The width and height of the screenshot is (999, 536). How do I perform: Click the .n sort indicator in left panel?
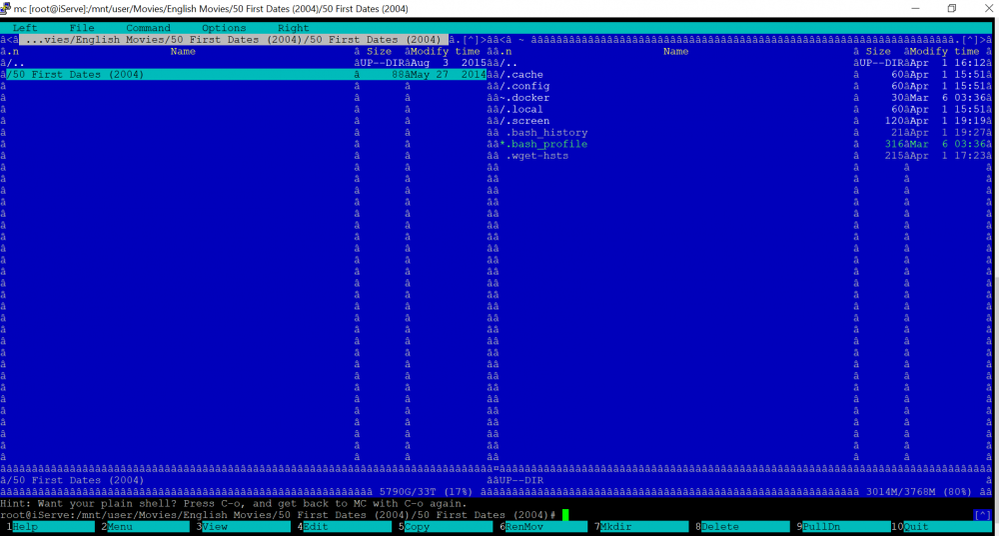pos(12,52)
